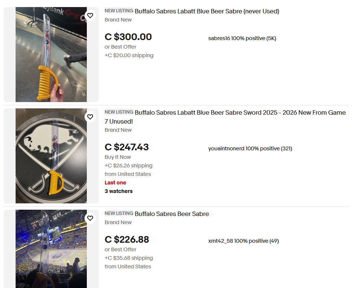The height and width of the screenshot is (288, 364).
Task: Click '3 watchers' text on second listing
Action: point(119,191)
